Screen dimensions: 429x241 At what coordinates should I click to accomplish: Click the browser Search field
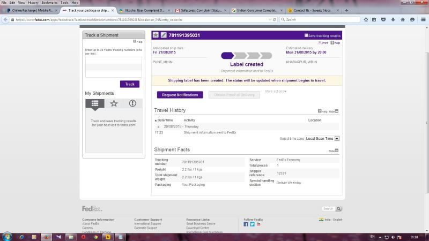(x=320, y=20)
